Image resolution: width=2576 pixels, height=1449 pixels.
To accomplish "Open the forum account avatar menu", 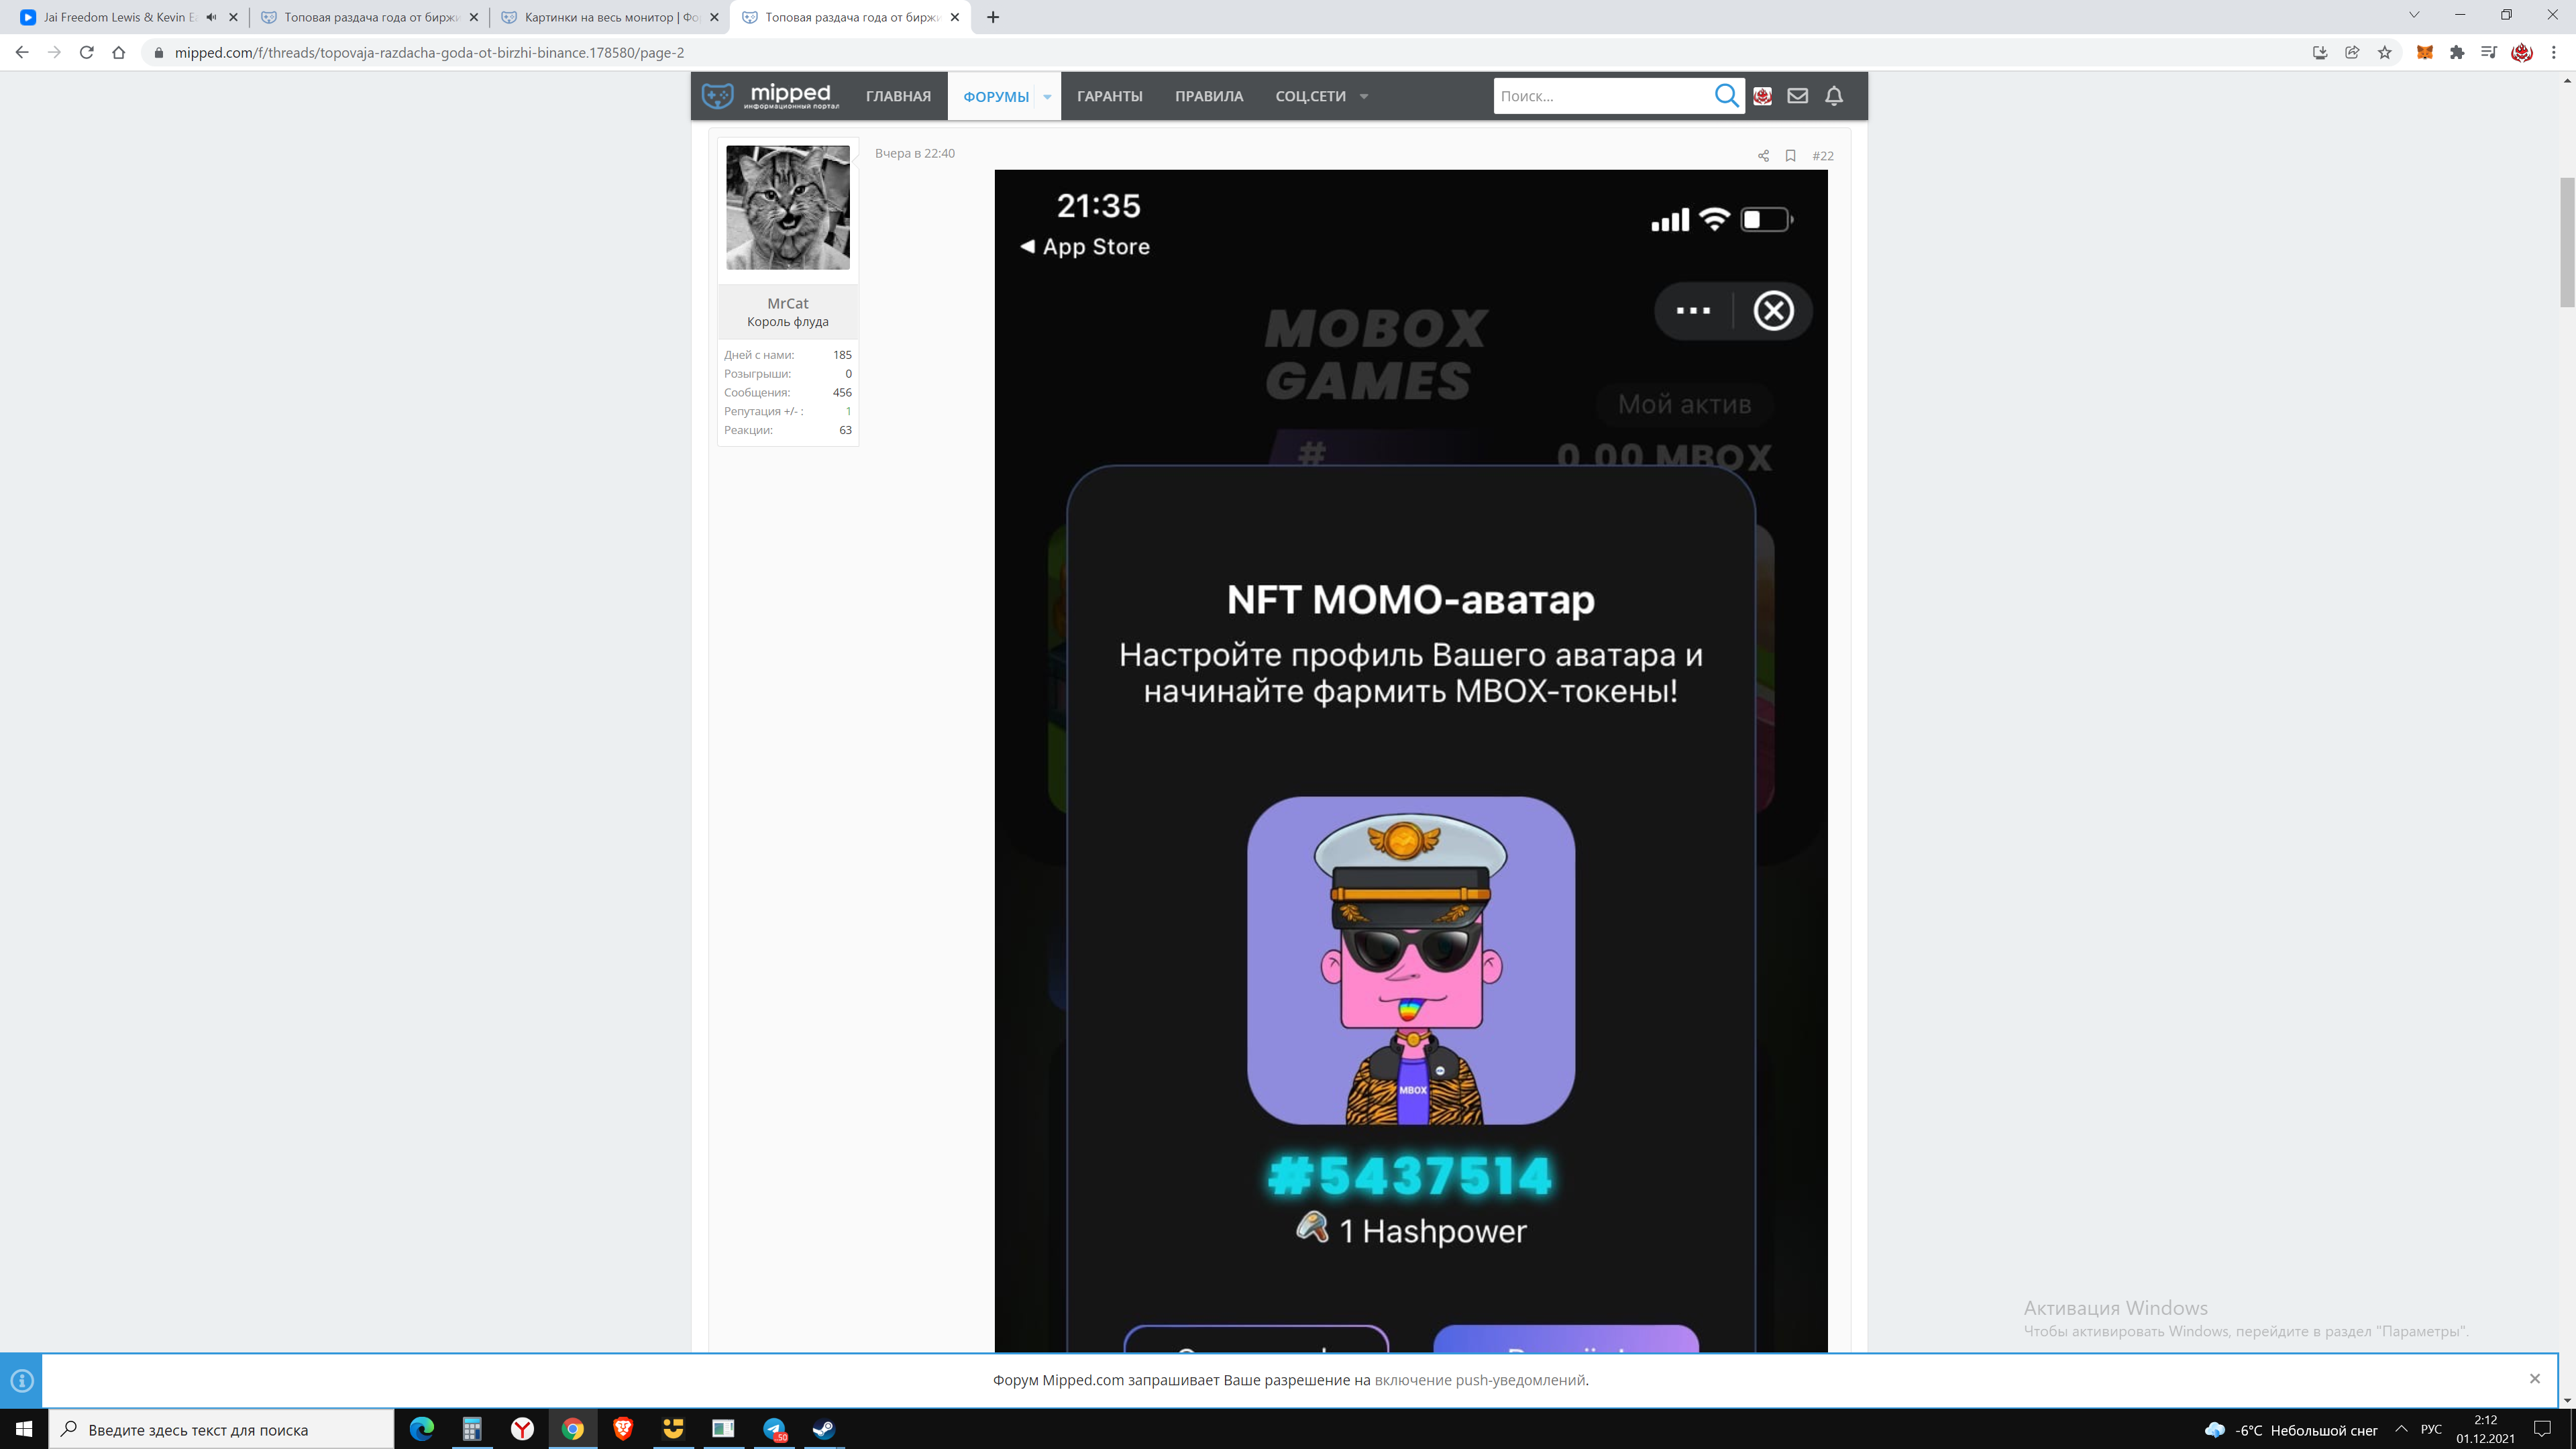I will pyautogui.click(x=1762, y=96).
